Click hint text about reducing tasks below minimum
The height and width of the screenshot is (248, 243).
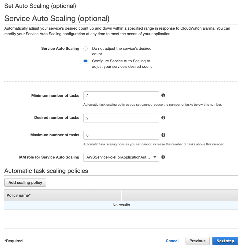click(x=153, y=104)
